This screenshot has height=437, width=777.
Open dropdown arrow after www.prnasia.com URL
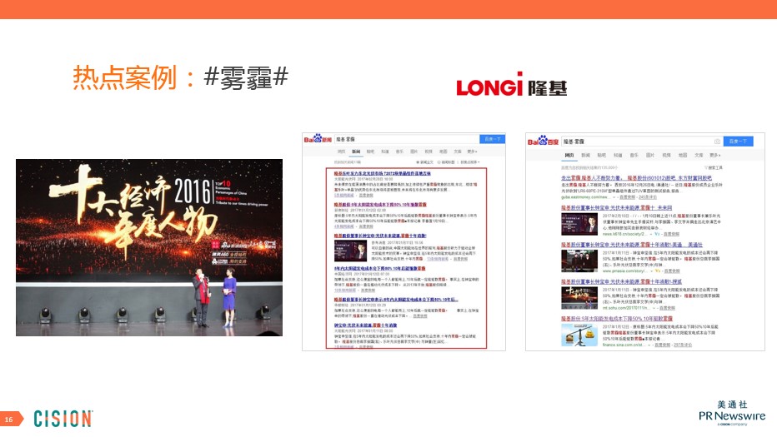tap(650, 271)
